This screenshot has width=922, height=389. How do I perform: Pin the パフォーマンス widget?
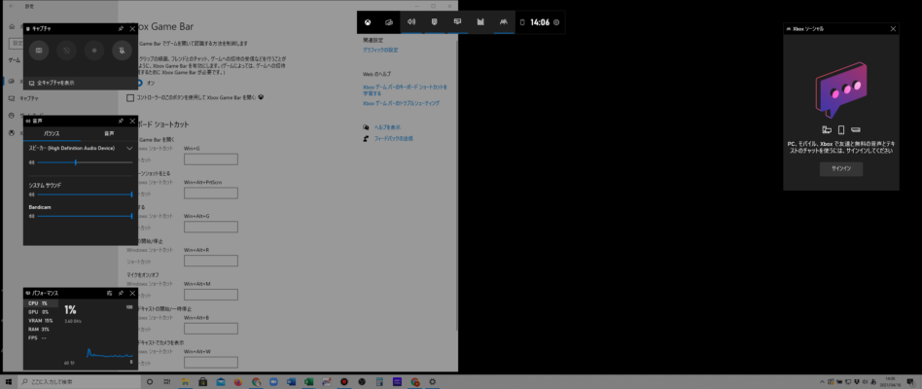(121, 293)
